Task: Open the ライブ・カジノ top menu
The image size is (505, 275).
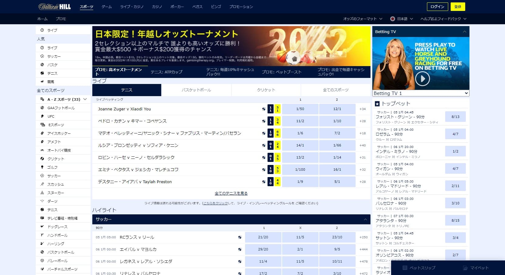Action: (x=132, y=7)
